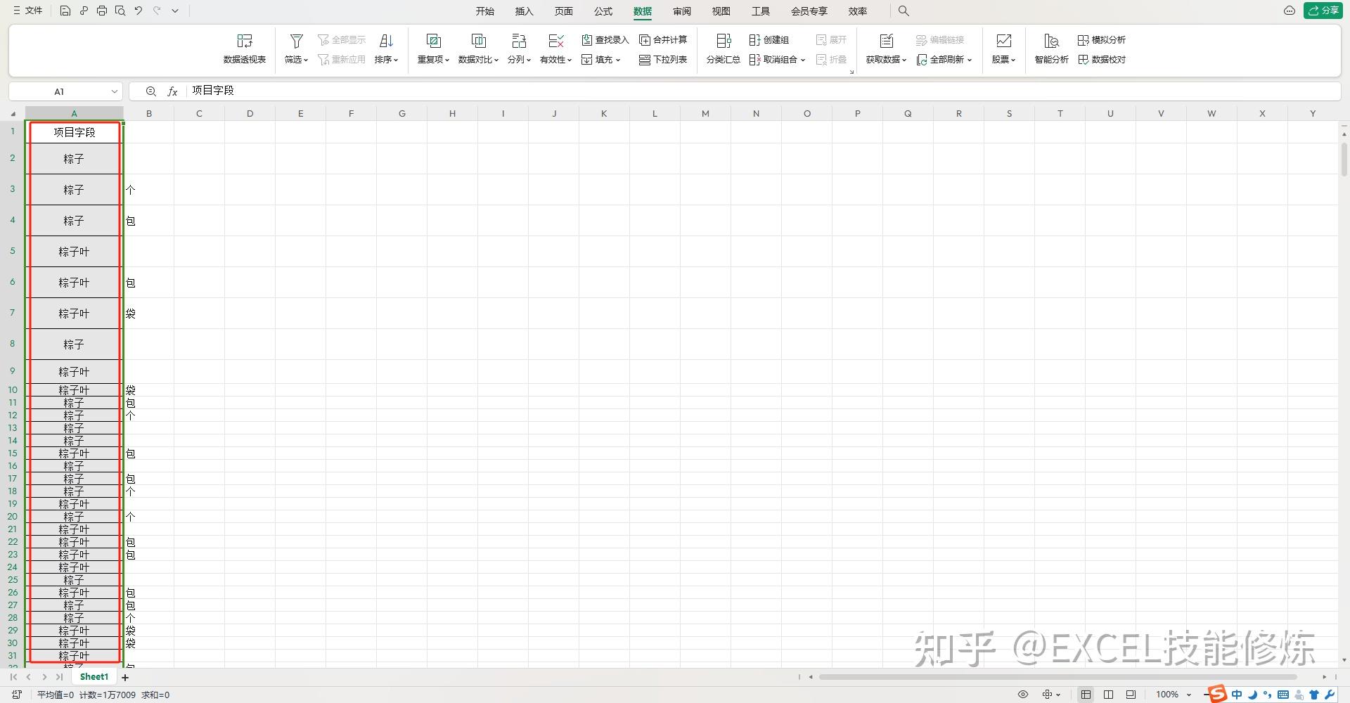
Task: Open Print Preview from quick access bar
Action: point(120,11)
